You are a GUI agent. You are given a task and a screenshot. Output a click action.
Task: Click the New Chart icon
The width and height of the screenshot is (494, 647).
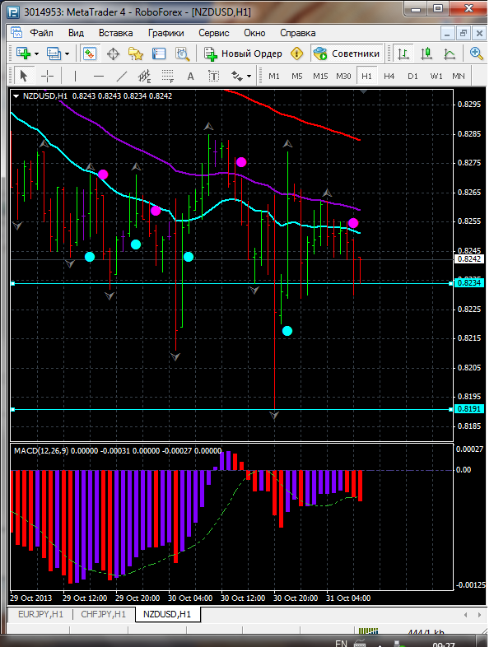coord(23,54)
